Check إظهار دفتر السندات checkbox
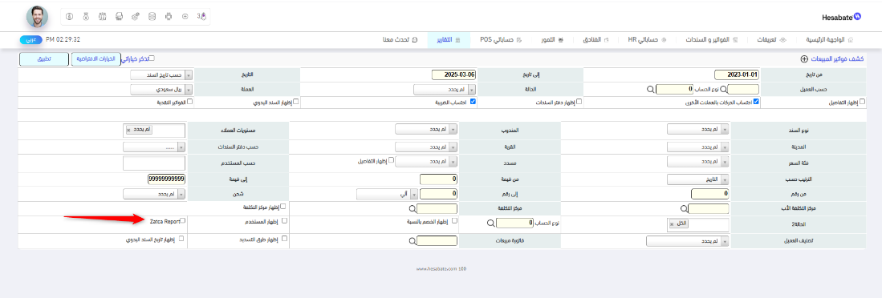The height and width of the screenshot is (298, 882). (x=579, y=102)
